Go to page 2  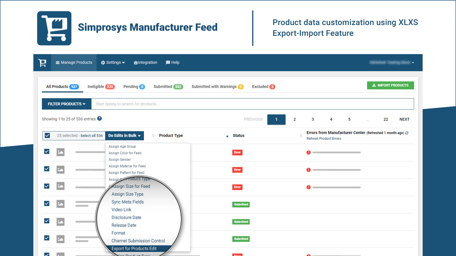point(295,119)
